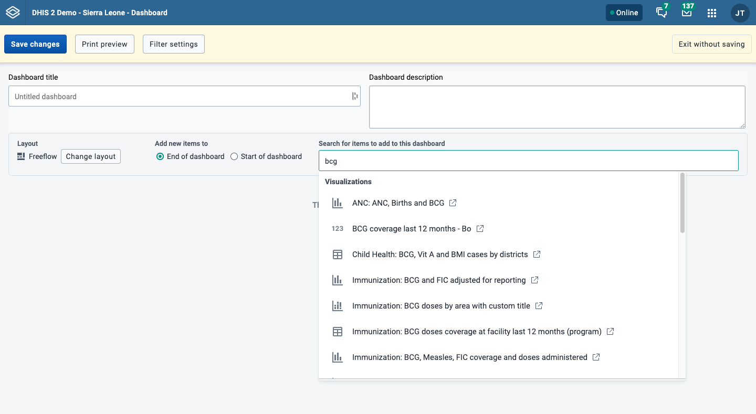Click Exit without saving

click(711, 44)
